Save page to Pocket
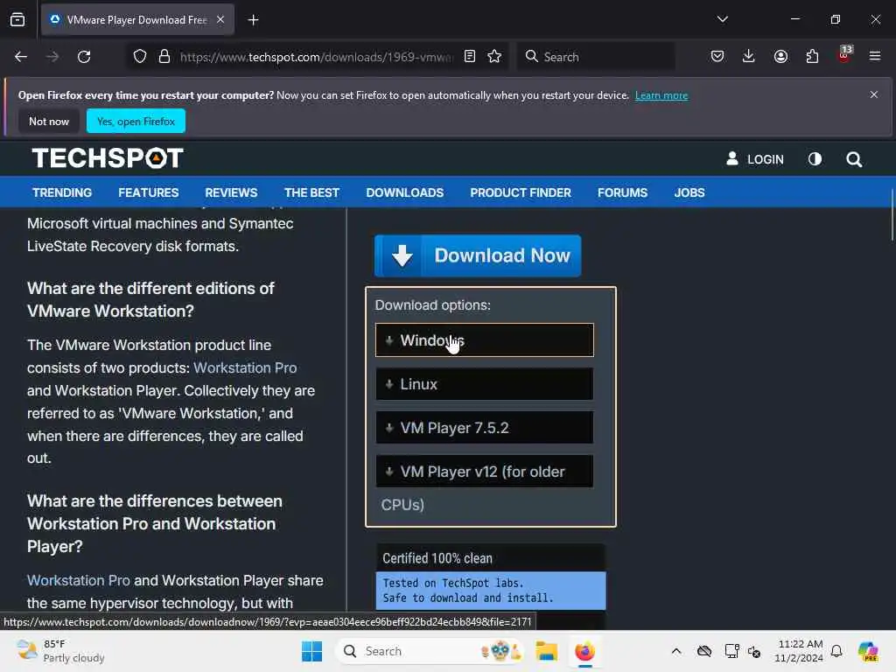This screenshot has height=672, width=896. tap(717, 57)
